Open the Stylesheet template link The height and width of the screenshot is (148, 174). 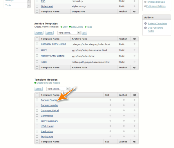[47, 6]
